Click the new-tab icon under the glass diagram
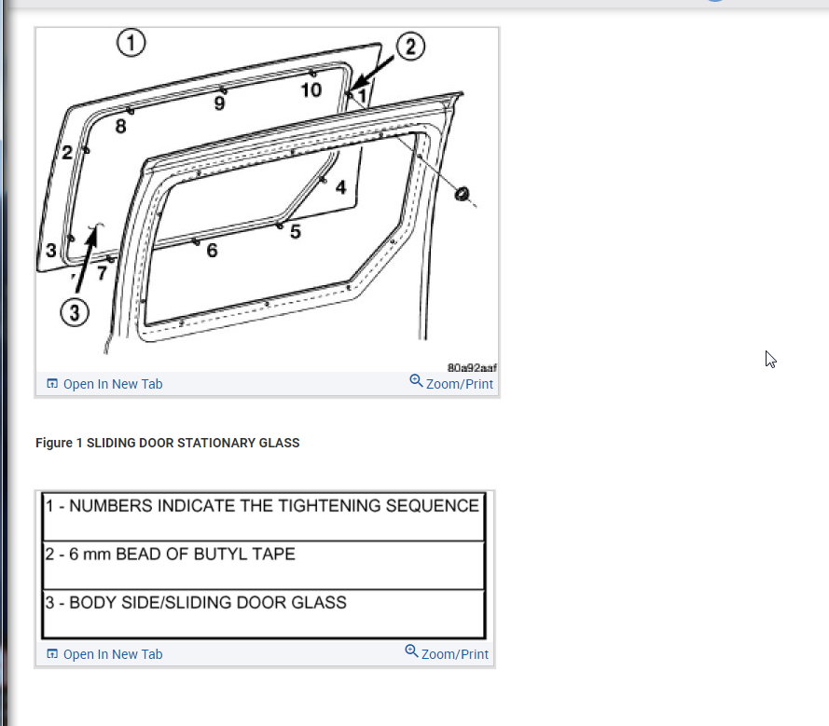This screenshot has width=829, height=726. [52, 384]
